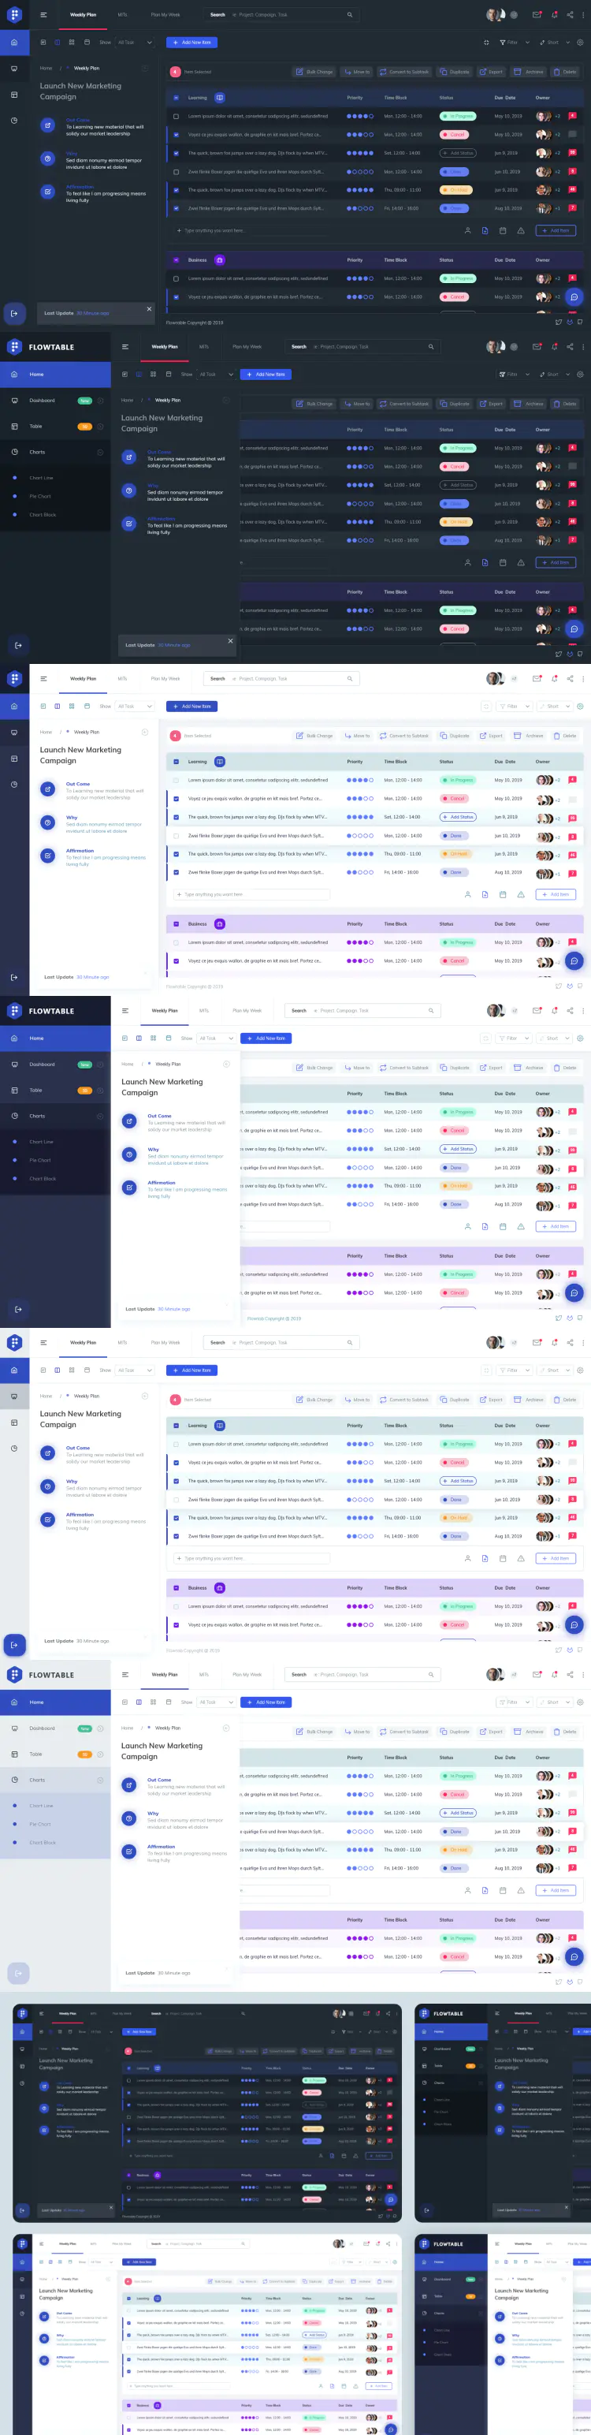
Task: Select Table menu item in full-width light navy FLOWTABLE view
Action: coord(54,1090)
